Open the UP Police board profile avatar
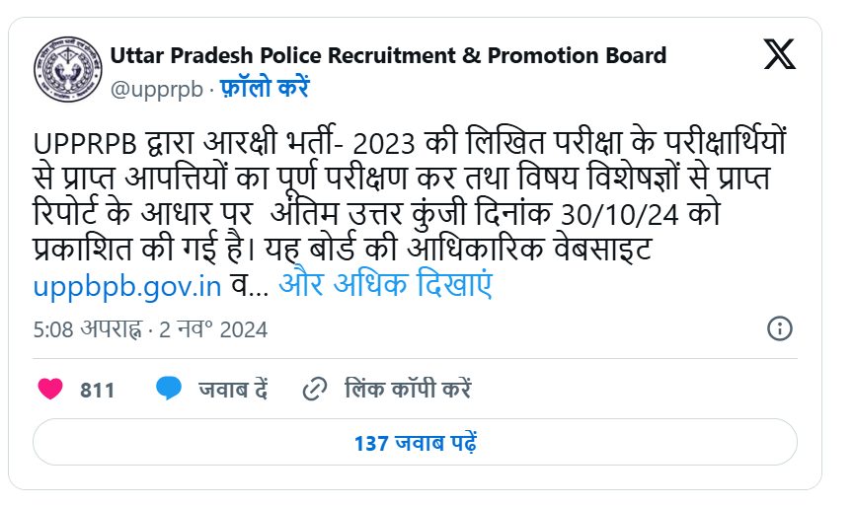This screenshot has height=505, width=854. point(67,70)
